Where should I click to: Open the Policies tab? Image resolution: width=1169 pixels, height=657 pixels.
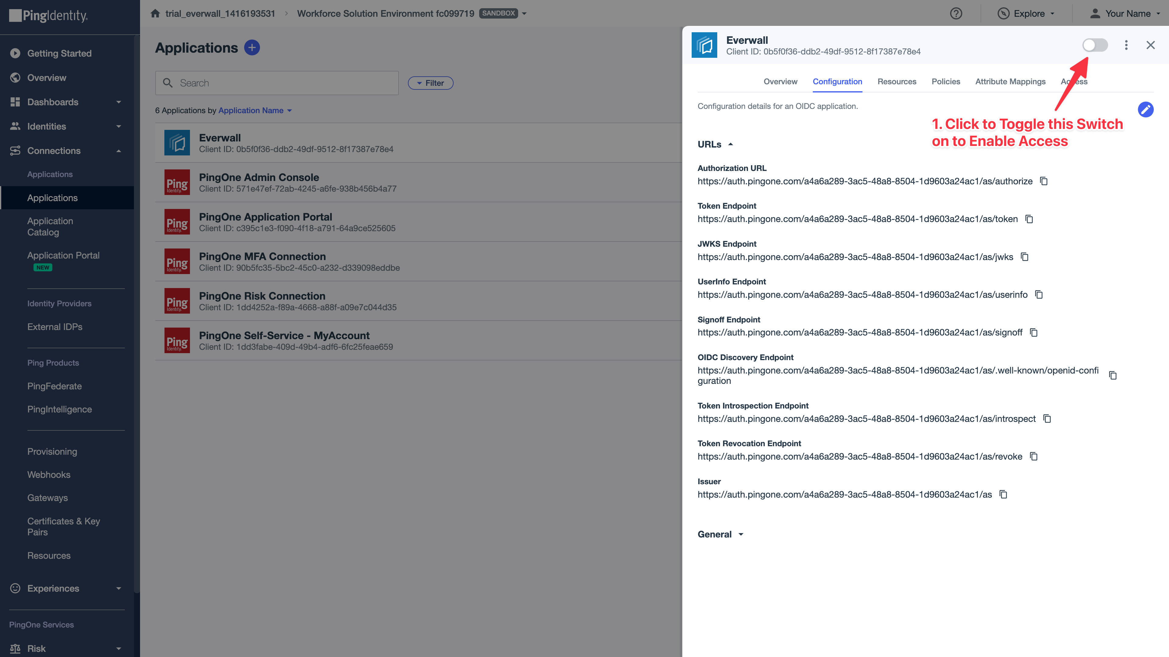(946, 82)
